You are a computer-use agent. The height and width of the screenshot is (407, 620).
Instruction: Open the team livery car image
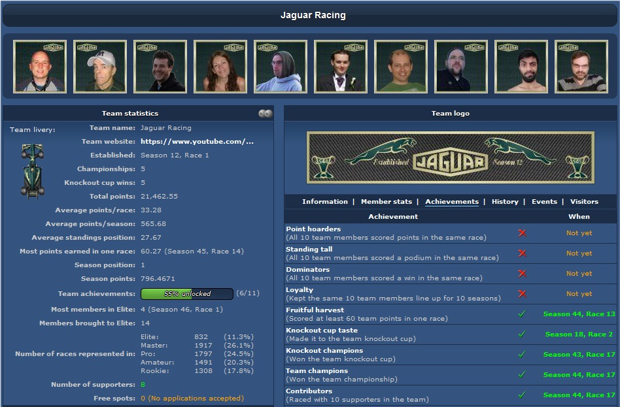click(x=33, y=171)
